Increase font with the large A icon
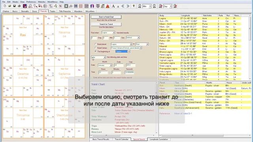This screenshot has width=253, height=142. (x=113, y=6)
